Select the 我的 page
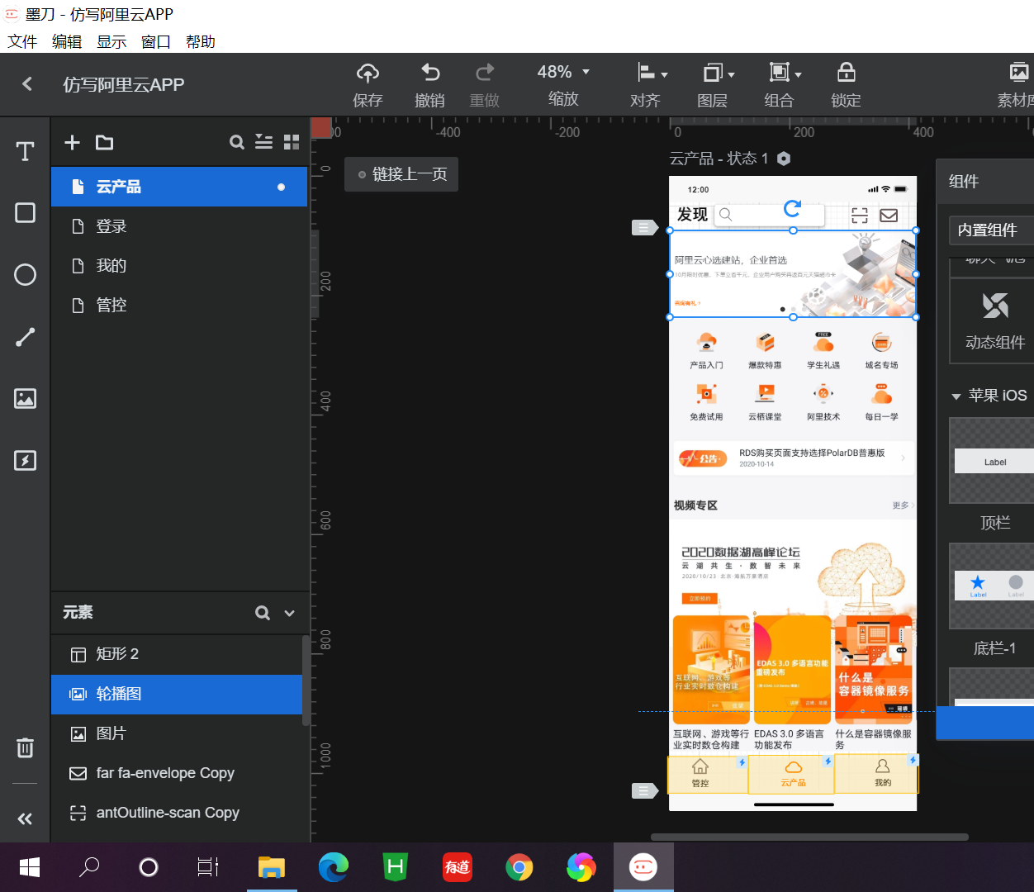This screenshot has width=1034, height=892. click(179, 266)
